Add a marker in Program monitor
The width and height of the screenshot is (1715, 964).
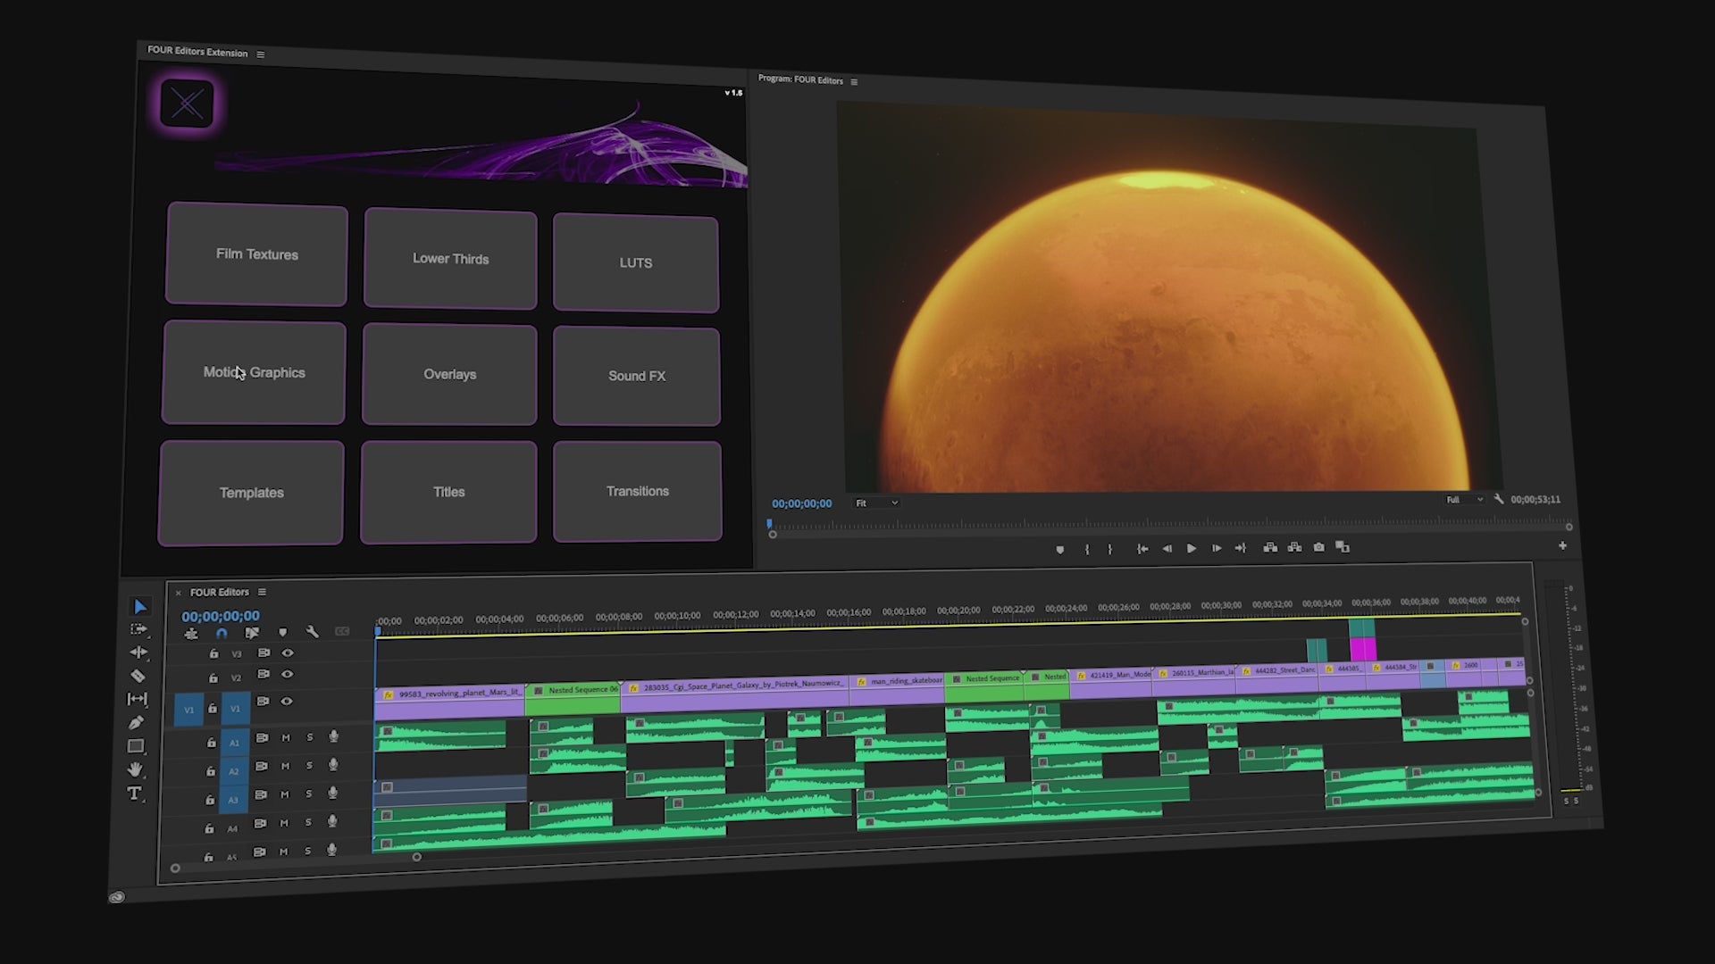click(1060, 550)
